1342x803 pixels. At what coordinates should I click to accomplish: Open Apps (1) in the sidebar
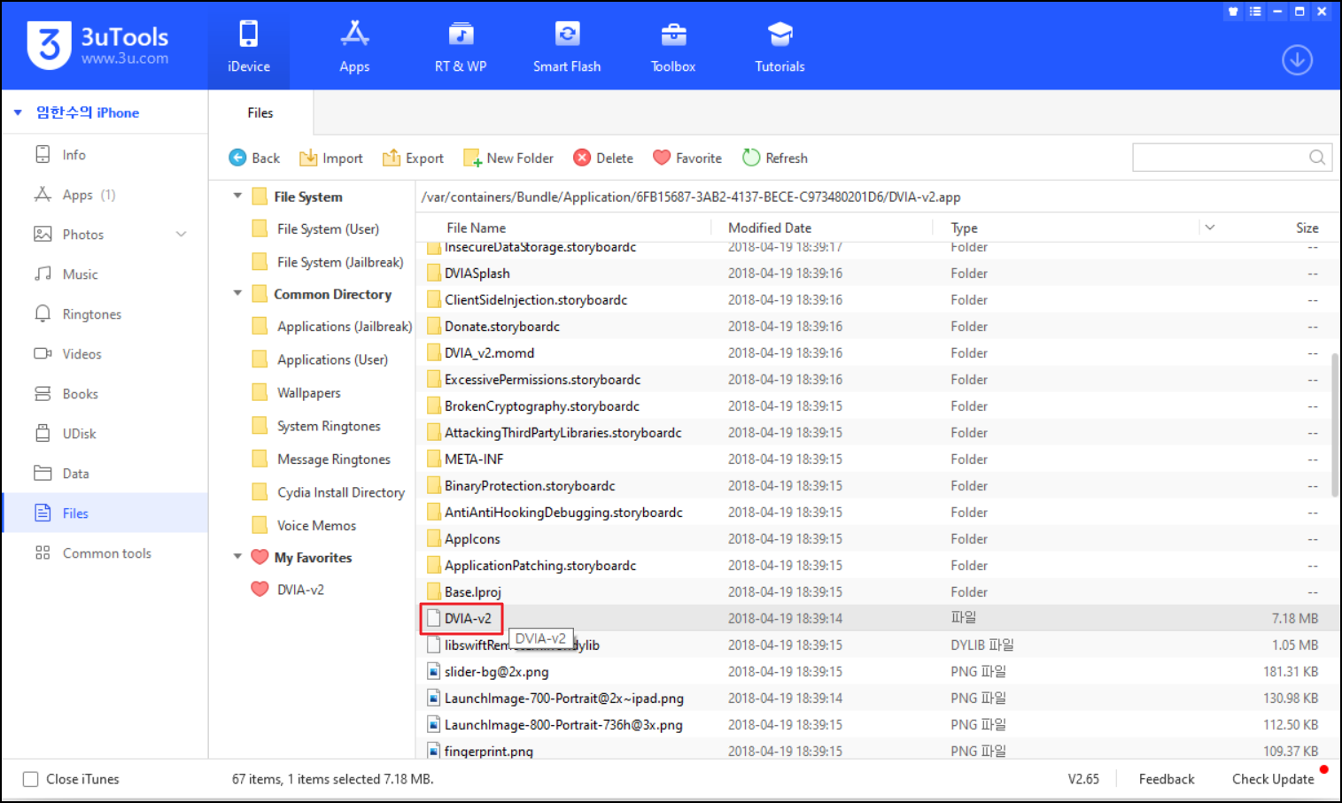(x=105, y=195)
